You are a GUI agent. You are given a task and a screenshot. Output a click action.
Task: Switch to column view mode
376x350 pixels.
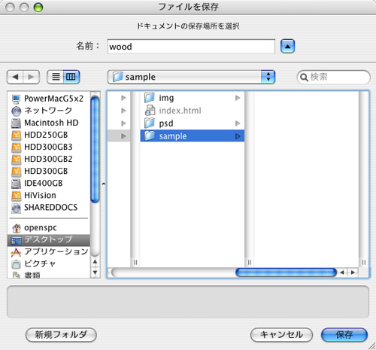click(71, 77)
